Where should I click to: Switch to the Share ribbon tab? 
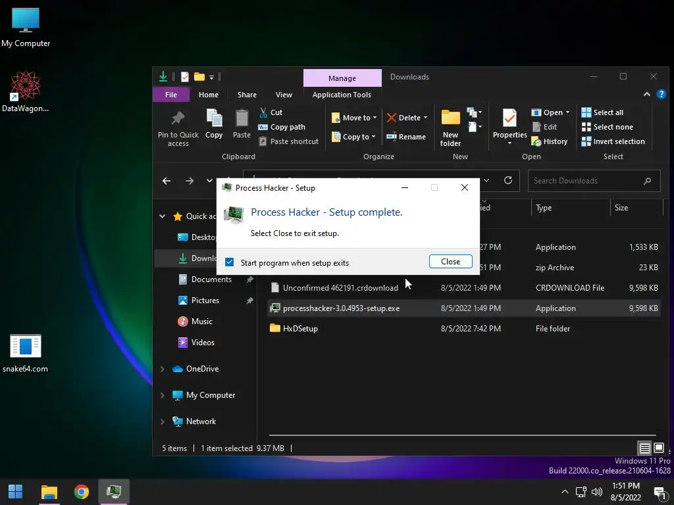pos(247,95)
